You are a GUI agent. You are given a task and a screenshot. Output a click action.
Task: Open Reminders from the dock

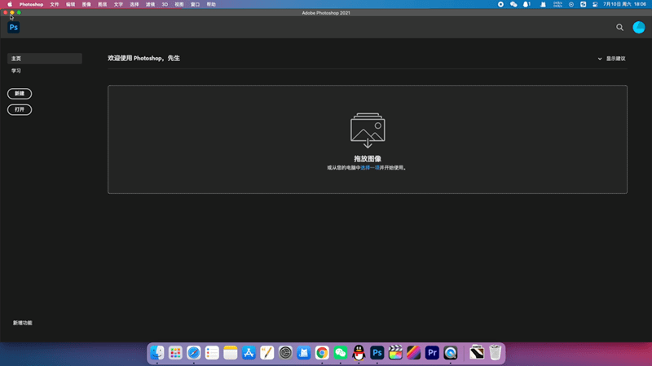click(x=212, y=353)
